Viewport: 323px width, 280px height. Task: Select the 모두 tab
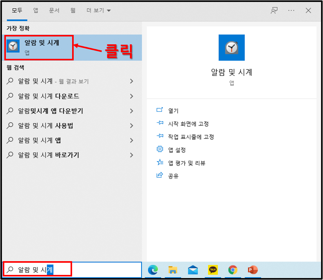coord(17,10)
